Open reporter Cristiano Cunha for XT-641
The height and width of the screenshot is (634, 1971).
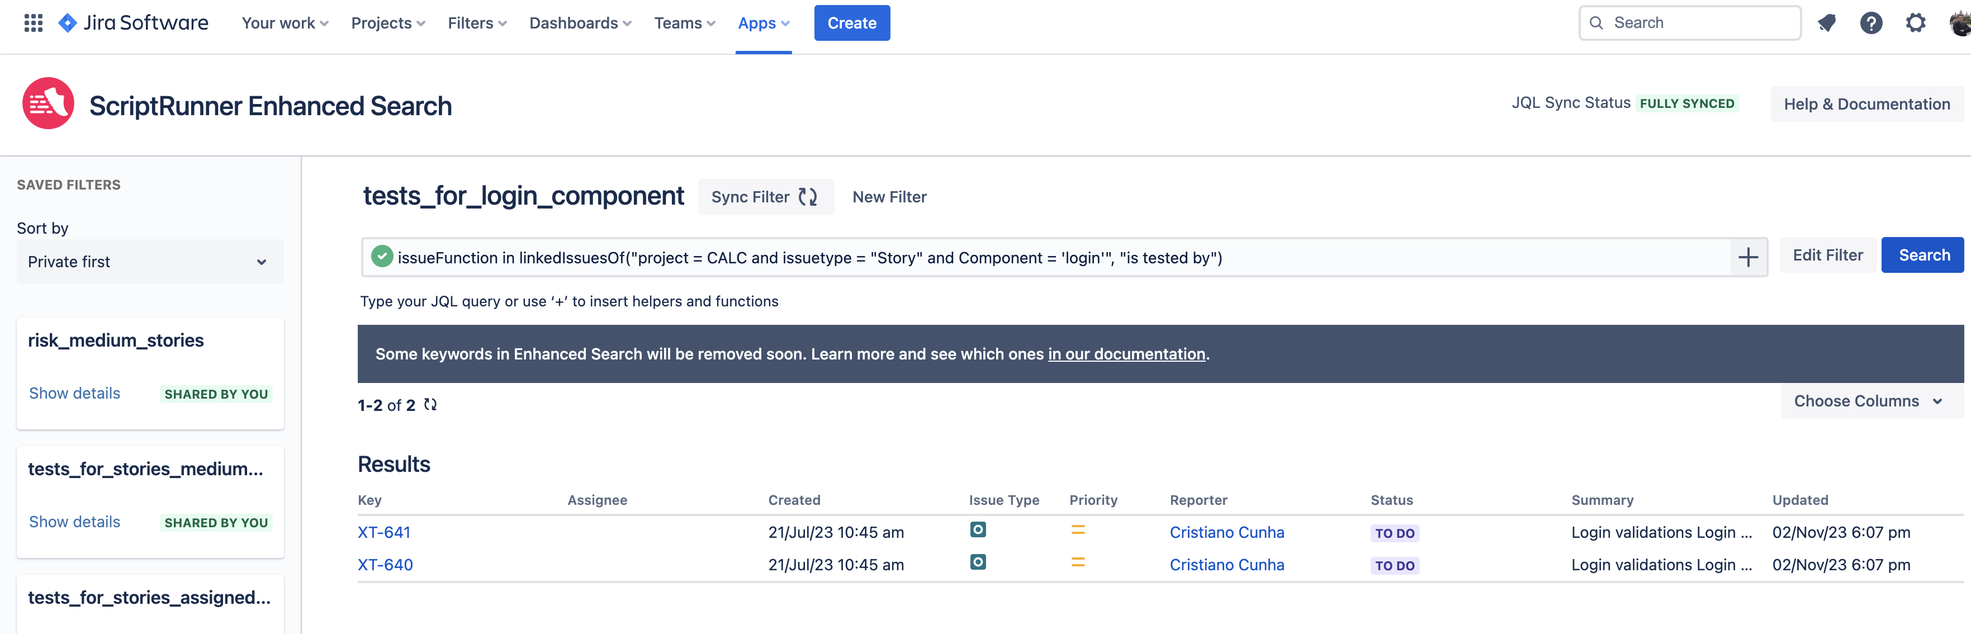point(1226,532)
